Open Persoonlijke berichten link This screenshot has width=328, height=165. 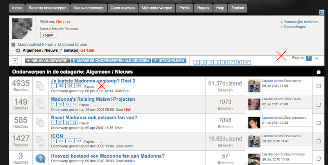[301, 22]
